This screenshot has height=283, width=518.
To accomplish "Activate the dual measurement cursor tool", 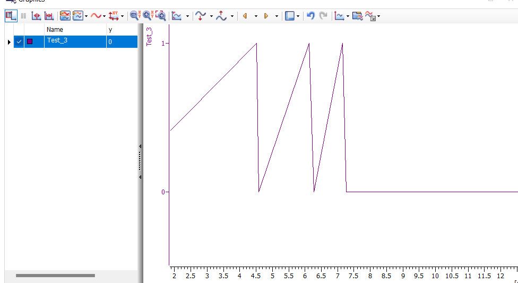I will point(49,16).
